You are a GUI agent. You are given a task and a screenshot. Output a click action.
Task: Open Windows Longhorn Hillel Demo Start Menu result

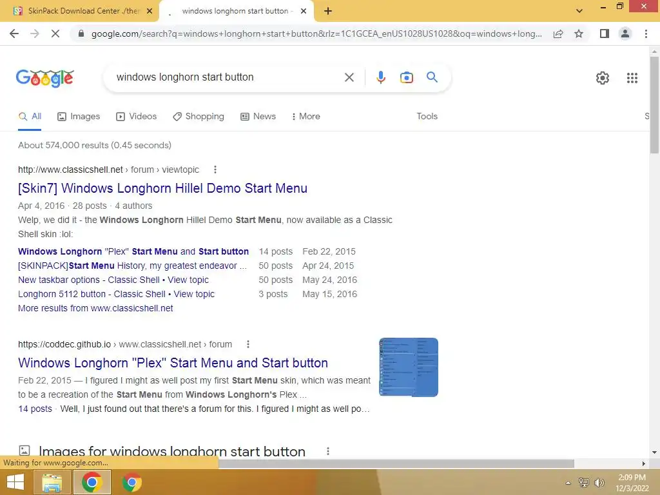[x=162, y=188]
